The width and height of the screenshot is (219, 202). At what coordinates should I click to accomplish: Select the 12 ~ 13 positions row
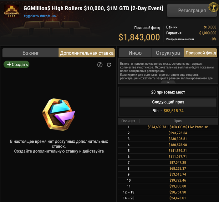click(168, 192)
